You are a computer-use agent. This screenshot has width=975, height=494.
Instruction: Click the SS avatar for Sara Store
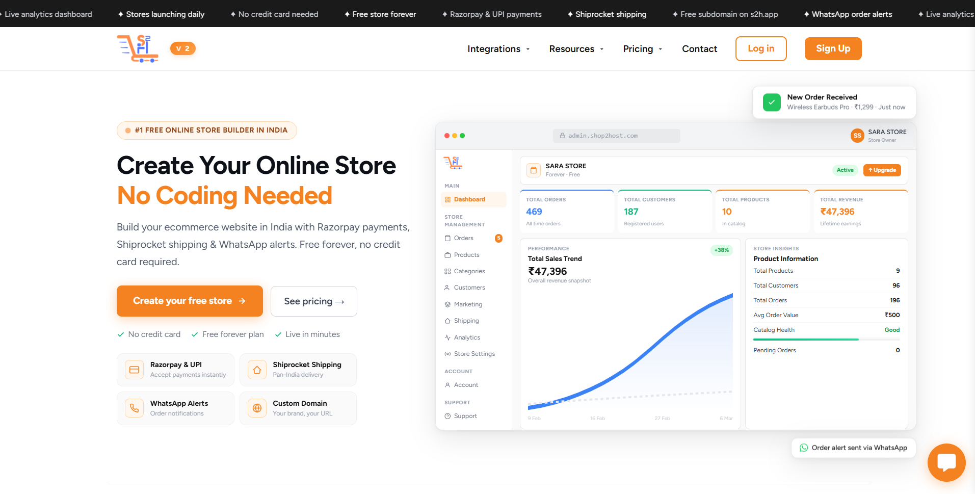(x=857, y=136)
